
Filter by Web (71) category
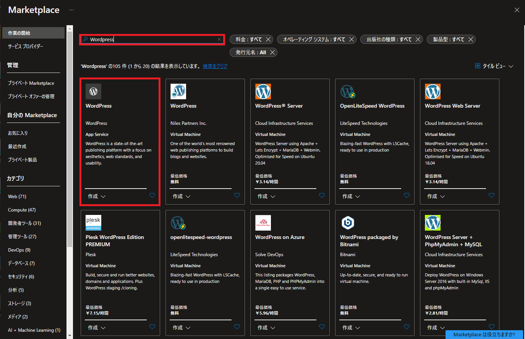coord(17,196)
